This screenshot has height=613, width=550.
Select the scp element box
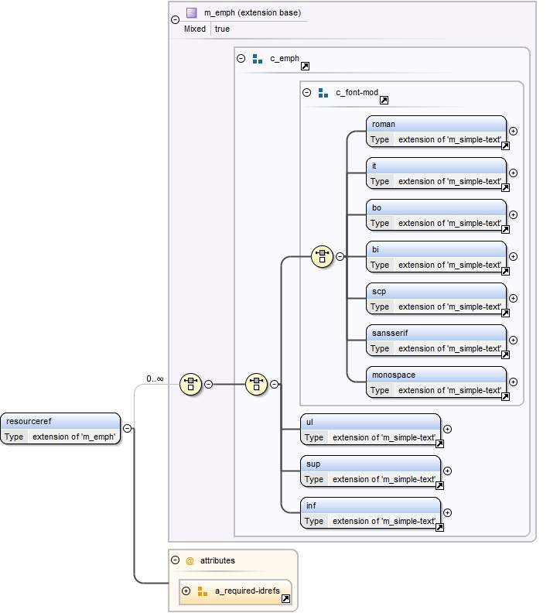tap(436, 299)
